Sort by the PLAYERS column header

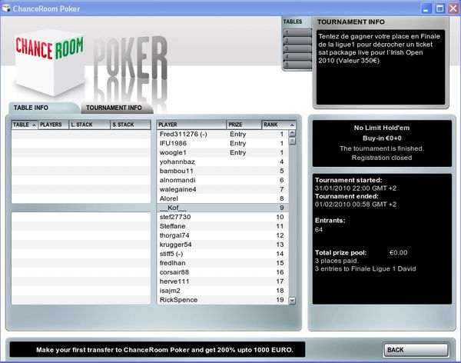click(53, 125)
